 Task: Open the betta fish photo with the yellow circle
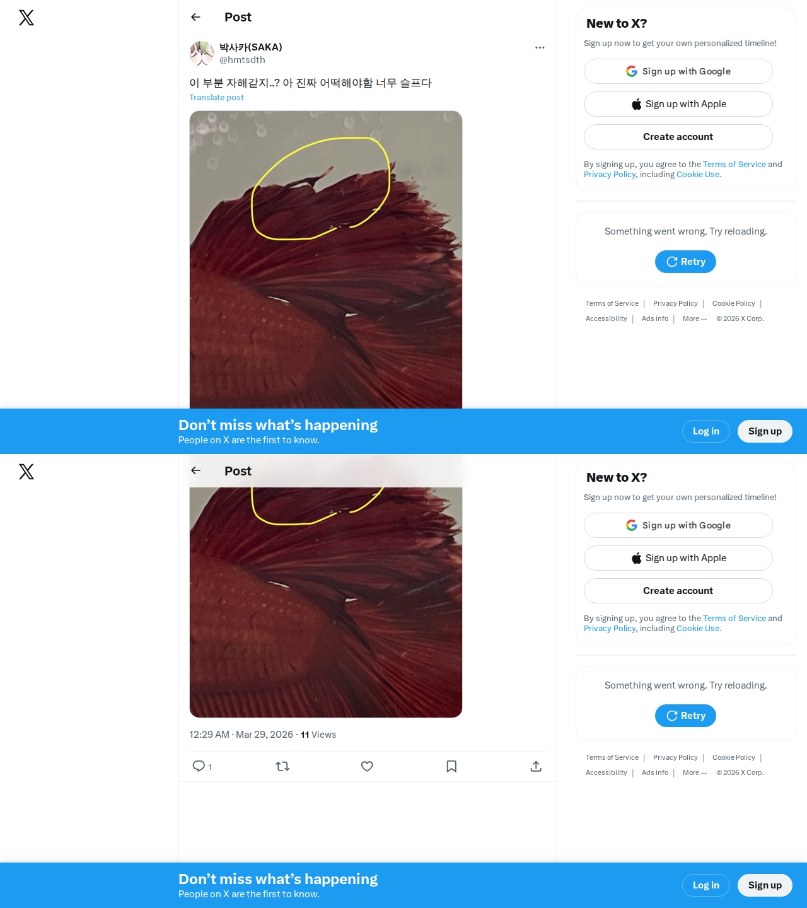coord(326,260)
